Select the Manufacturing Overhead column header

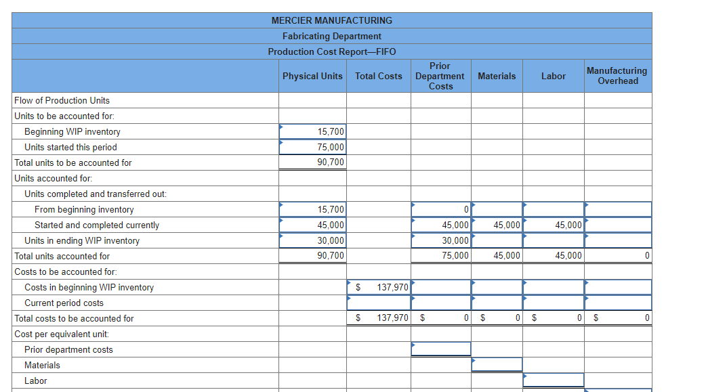tap(617, 76)
